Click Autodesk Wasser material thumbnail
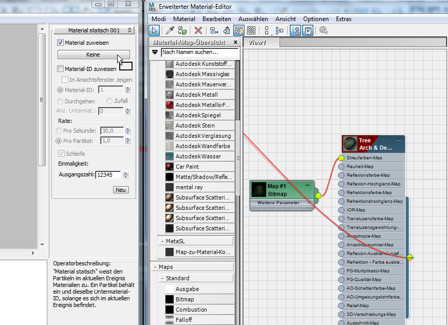The height and width of the screenshot is (325, 448). (x=170, y=156)
